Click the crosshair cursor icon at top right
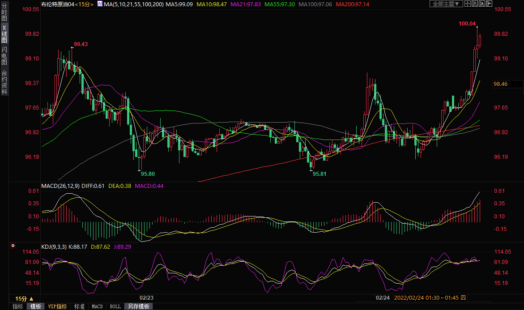This screenshot has height=310, width=524. click(468, 4)
